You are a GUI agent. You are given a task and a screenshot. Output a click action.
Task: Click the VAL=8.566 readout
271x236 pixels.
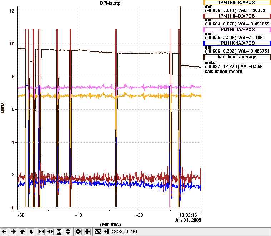pos(252,67)
